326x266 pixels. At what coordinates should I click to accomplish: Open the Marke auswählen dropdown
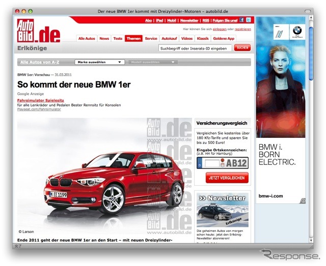100,62
